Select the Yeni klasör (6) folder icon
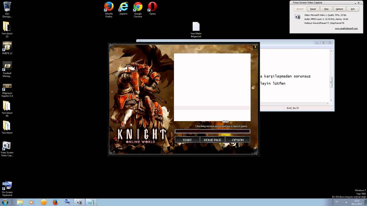The height and width of the screenshot is (206, 367). (x=7, y=109)
